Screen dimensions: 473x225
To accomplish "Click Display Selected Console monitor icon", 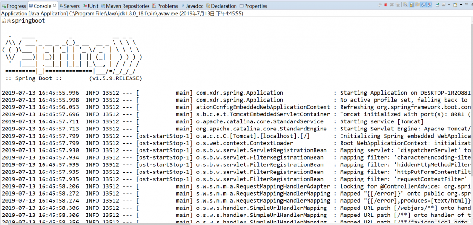I will pyautogui.click(x=444, y=5).
